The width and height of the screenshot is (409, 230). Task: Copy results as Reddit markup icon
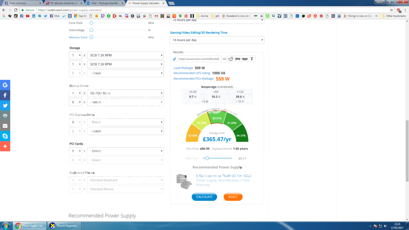click(x=231, y=59)
